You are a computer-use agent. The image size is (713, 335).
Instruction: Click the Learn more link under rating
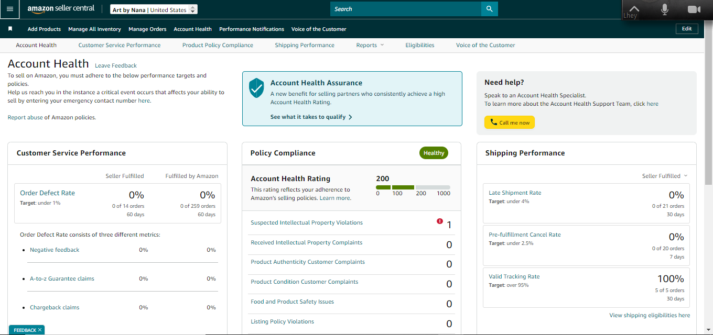(x=335, y=198)
